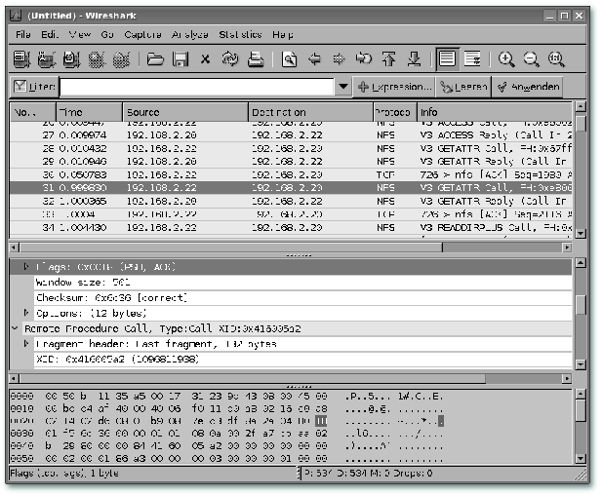
Task: Click the Find packet icon
Action: [x=290, y=59]
